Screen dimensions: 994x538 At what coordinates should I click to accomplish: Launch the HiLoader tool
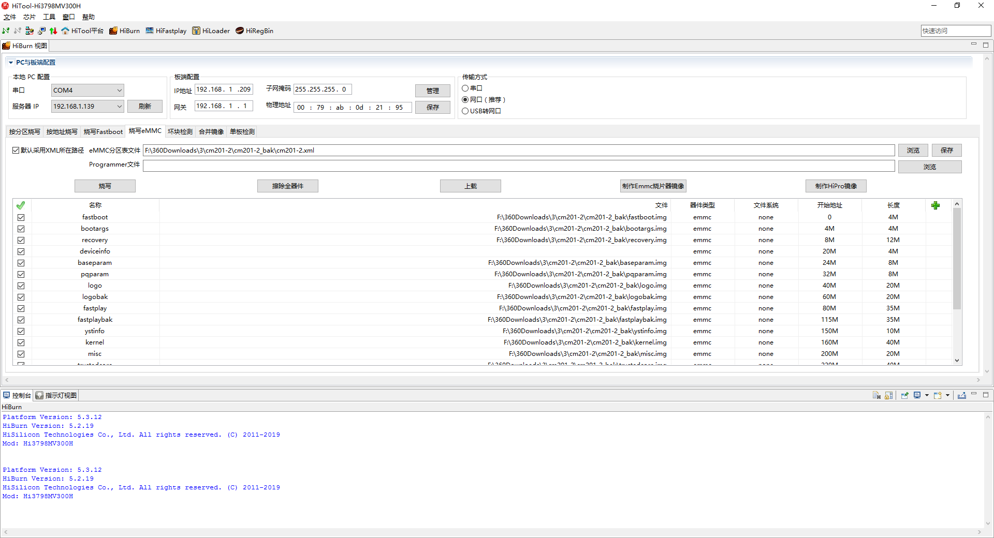click(x=211, y=31)
